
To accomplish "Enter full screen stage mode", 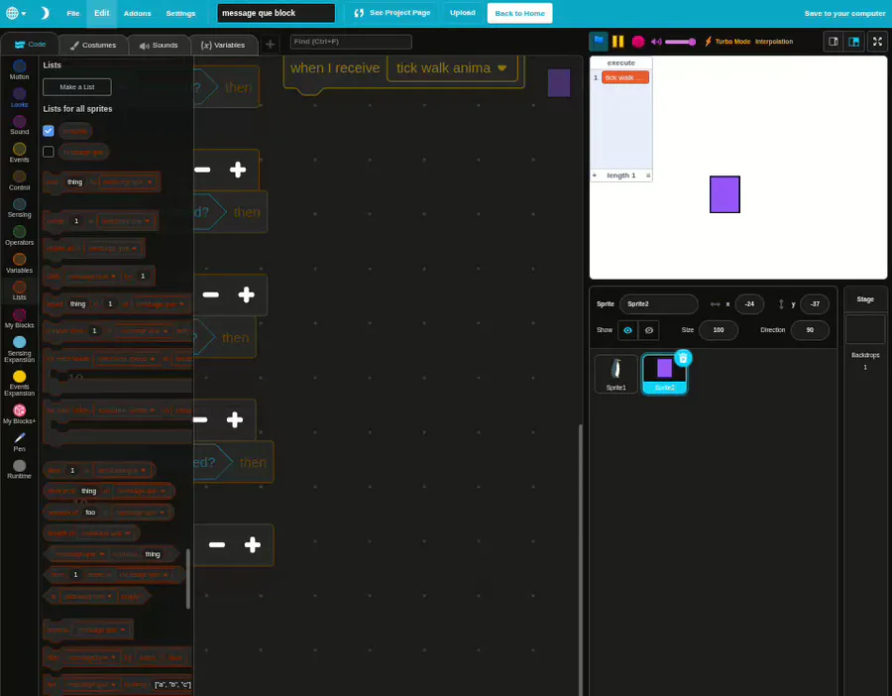I will pyautogui.click(x=877, y=42).
